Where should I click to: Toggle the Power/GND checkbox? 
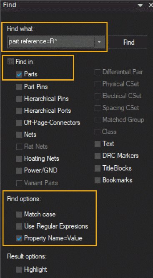coord(19,171)
